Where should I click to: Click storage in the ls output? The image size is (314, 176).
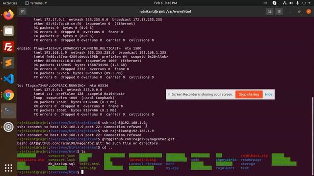click(x=248, y=164)
